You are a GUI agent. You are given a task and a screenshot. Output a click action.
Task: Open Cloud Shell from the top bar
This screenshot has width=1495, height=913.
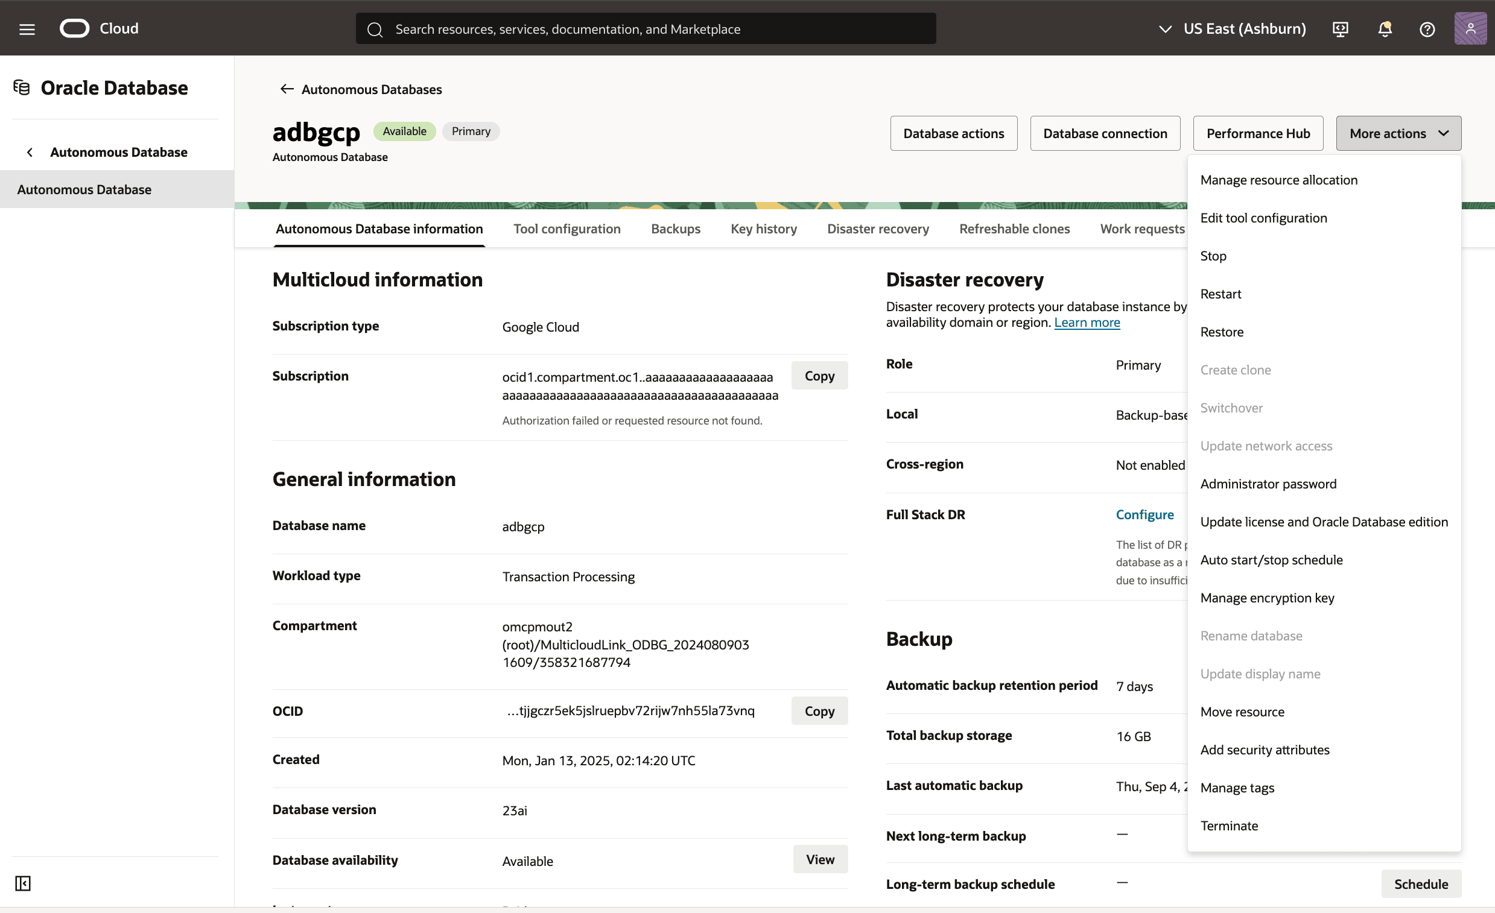[x=1341, y=28]
